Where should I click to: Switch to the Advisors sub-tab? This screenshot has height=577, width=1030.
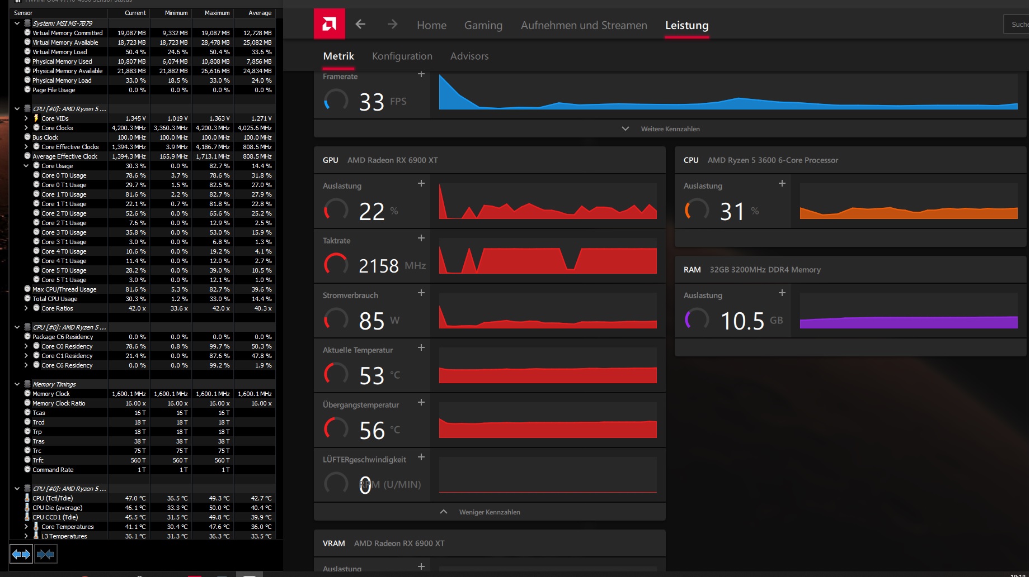[x=469, y=56]
